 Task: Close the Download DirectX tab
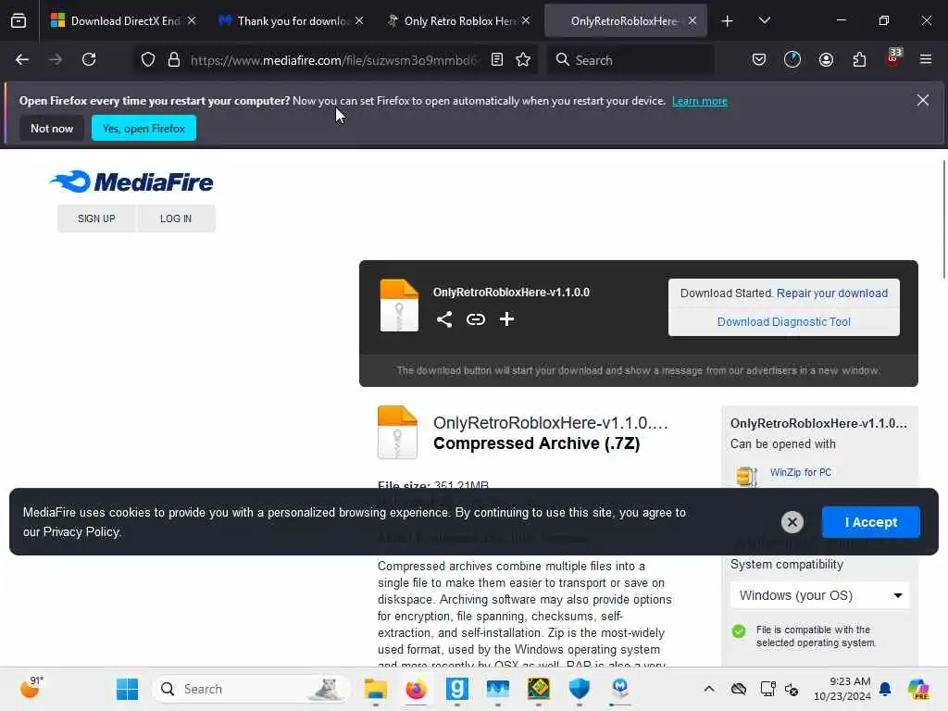192,21
